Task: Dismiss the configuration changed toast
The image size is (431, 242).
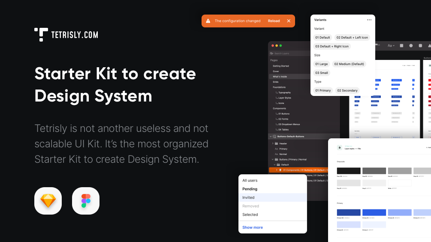Action: [x=289, y=21]
